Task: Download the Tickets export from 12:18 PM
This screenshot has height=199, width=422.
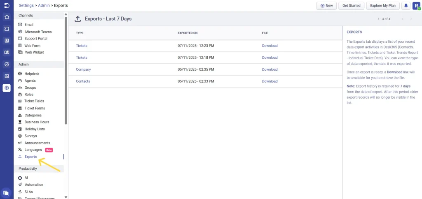Action: (x=270, y=58)
